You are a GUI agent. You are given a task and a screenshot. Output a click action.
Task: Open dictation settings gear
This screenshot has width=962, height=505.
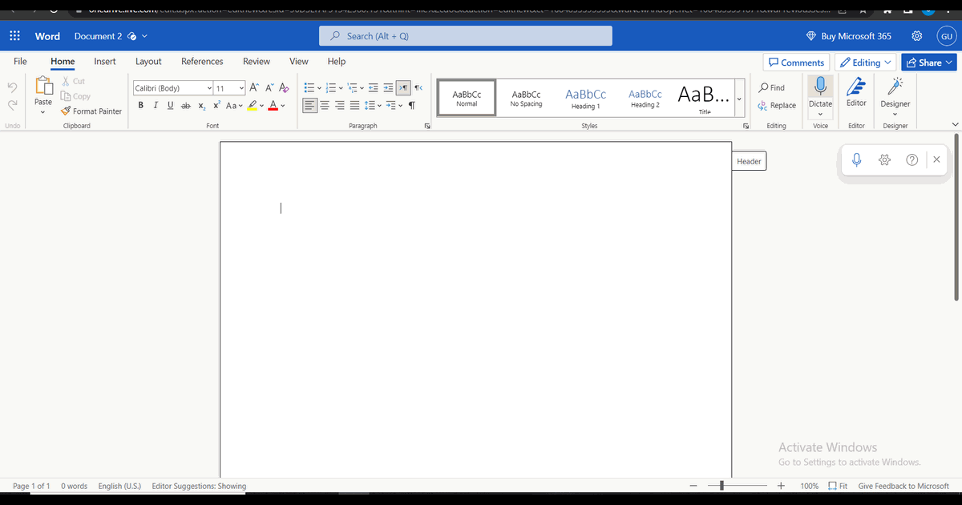[885, 160]
